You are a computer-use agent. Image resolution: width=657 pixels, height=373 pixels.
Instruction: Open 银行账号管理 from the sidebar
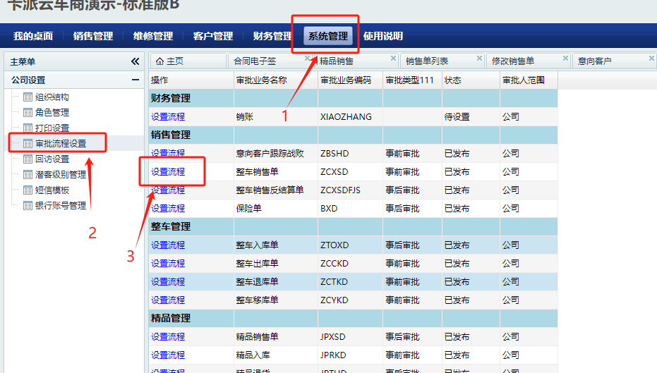(x=60, y=206)
